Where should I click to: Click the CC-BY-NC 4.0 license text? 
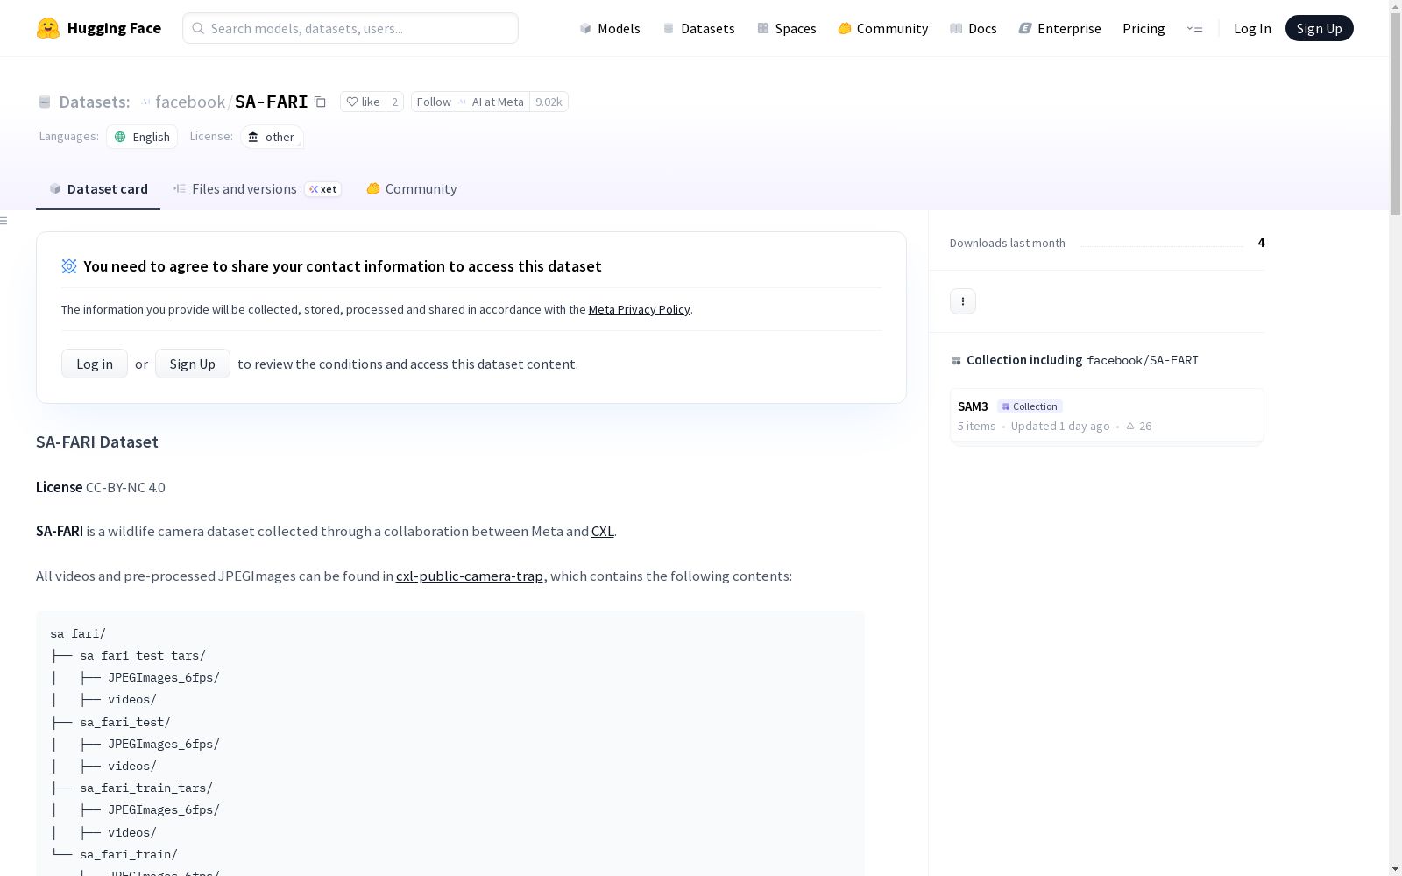coord(125,488)
